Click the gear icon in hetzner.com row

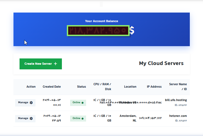(x=31, y=119)
